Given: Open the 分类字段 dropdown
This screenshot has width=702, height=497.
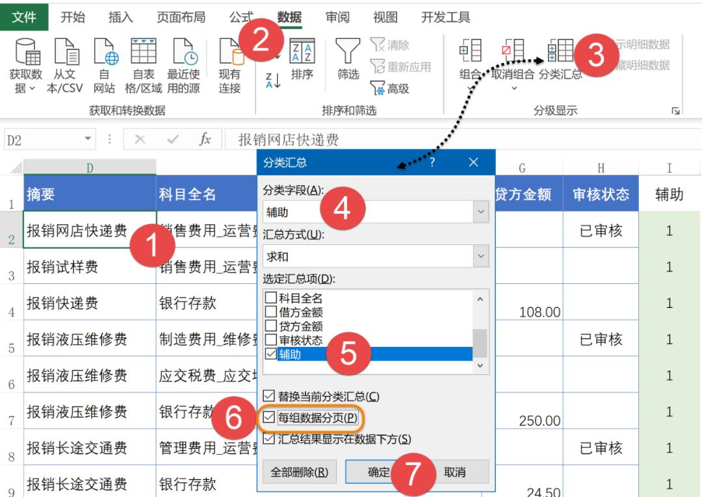Looking at the screenshot, I should click(479, 212).
